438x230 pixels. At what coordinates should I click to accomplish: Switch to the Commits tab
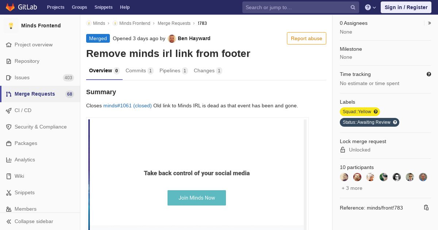coord(139,70)
